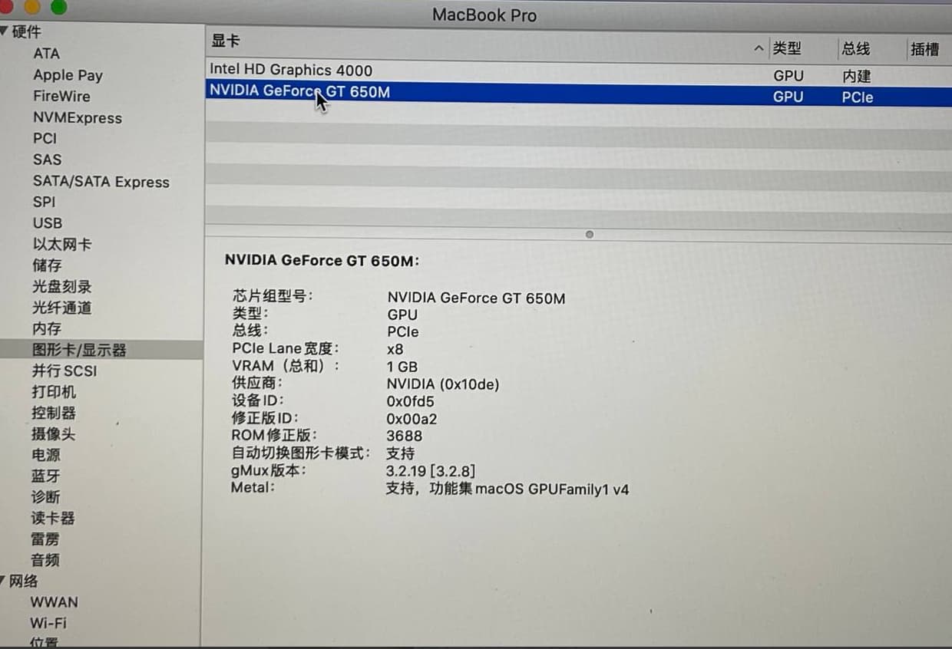Viewport: 952px width, 649px height.
Task: Click the revision ID value 0x00a2
Action: [412, 419]
